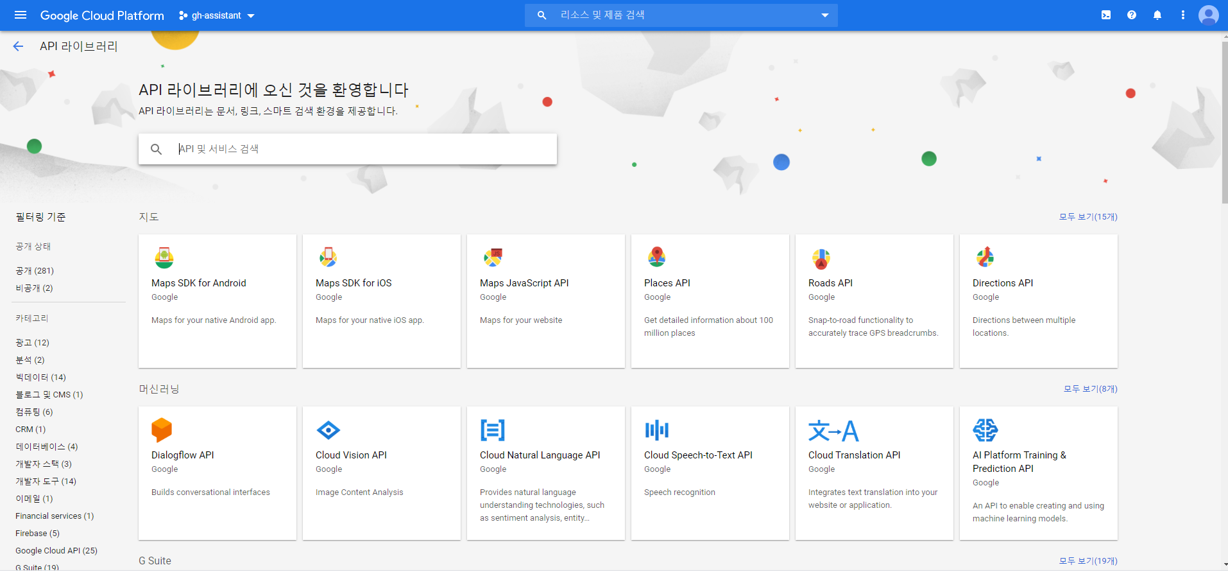Open the Dialogflow API title
Viewport: 1228px width, 574px height.
coord(183,455)
